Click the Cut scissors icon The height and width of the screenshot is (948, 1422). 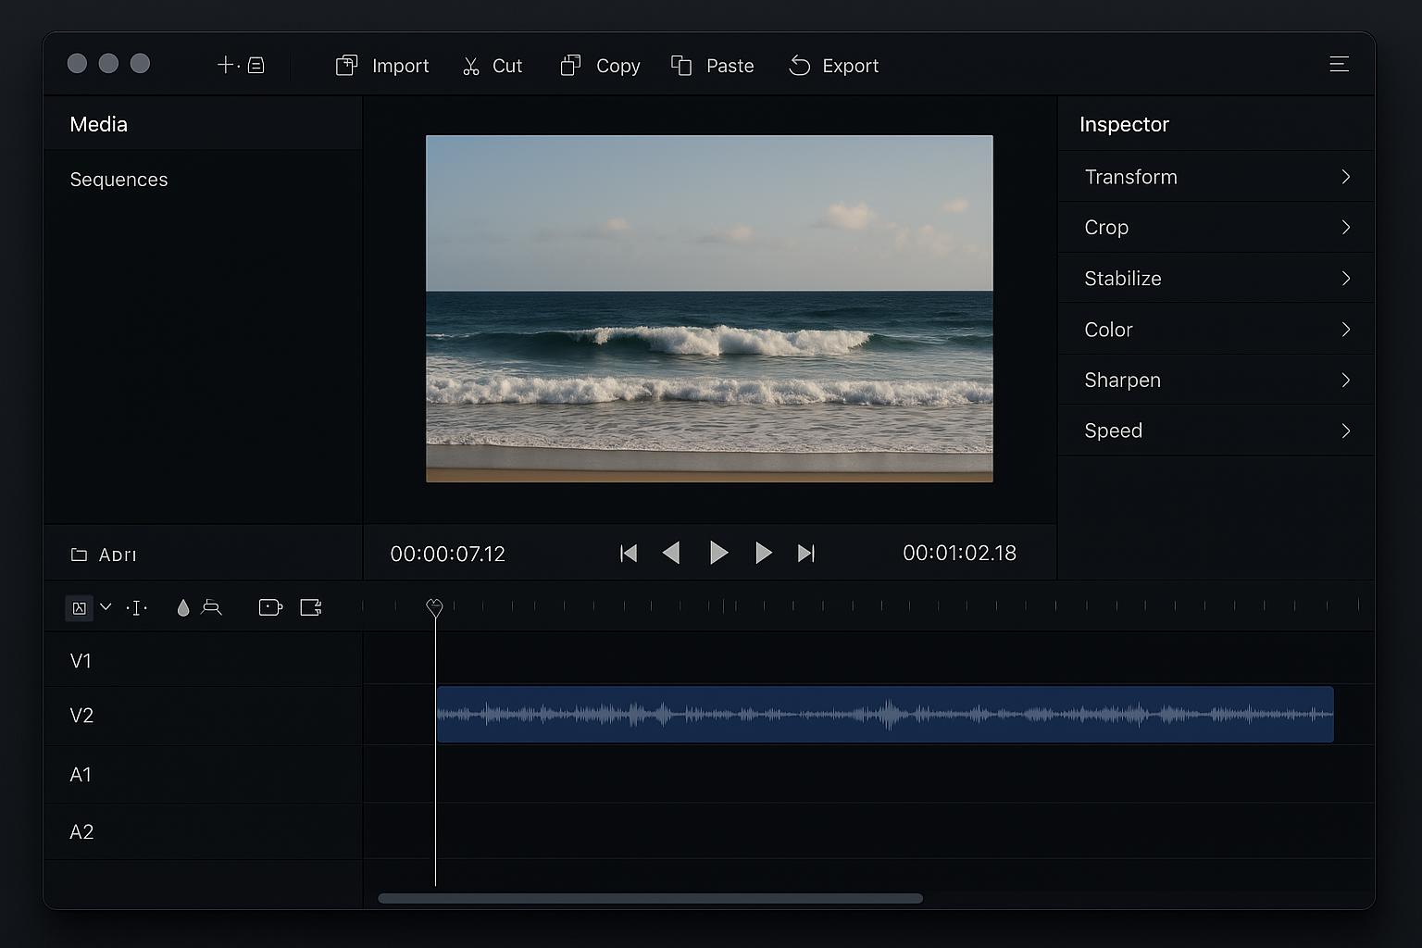coord(472,65)
